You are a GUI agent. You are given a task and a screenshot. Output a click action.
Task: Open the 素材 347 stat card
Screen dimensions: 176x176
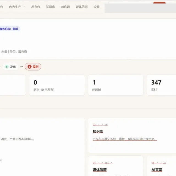[x=161, y=85]
